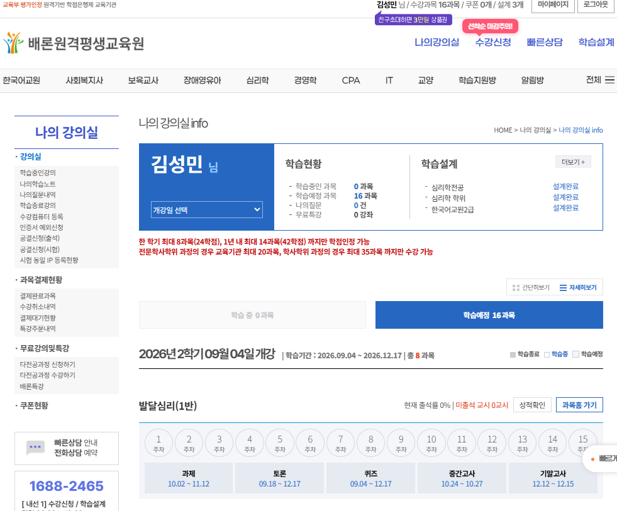Select the 학습 중 0과목 tab
This screenshot has width=617, height=511.
[x=252, y=315]
